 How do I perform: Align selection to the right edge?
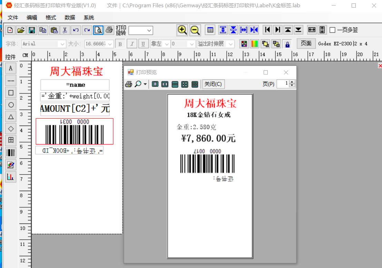click(278, 30)
